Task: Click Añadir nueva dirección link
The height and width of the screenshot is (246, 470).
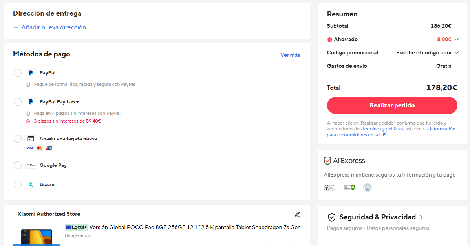Action: click(53, 27)
